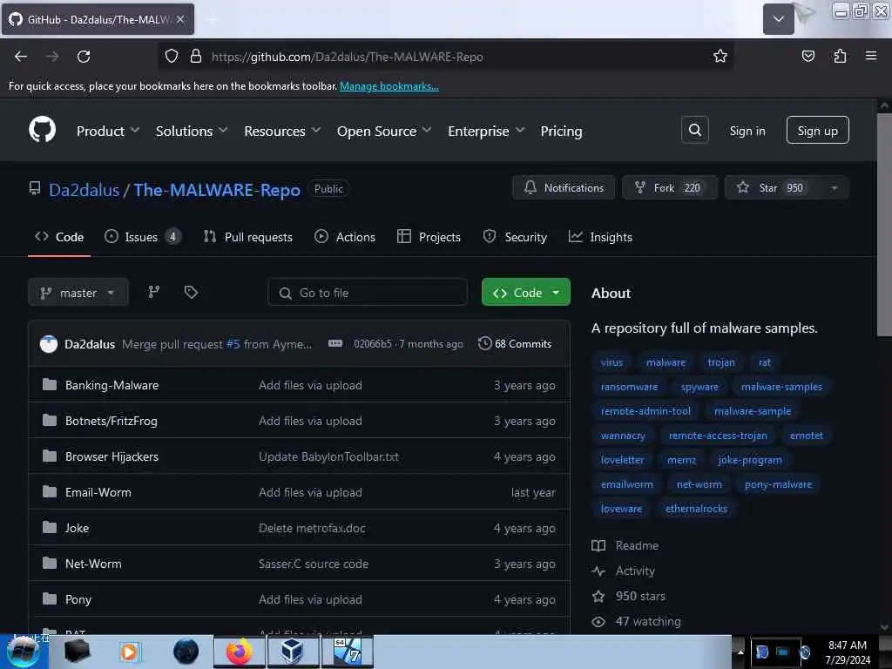Screen dimensions: 892x669
Task: Open the Pricing link
Action: [561, 131]
